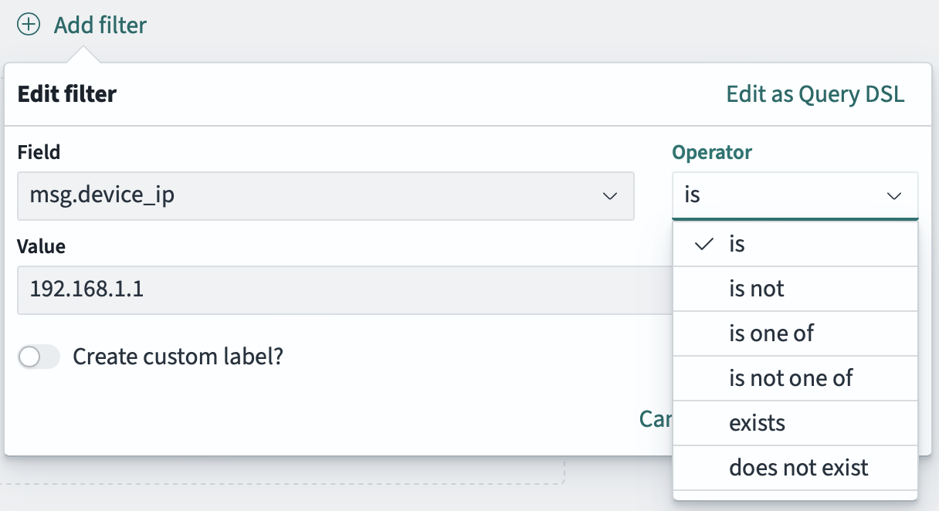Open the Operator combo box showing 'is'

pos(795,196)
